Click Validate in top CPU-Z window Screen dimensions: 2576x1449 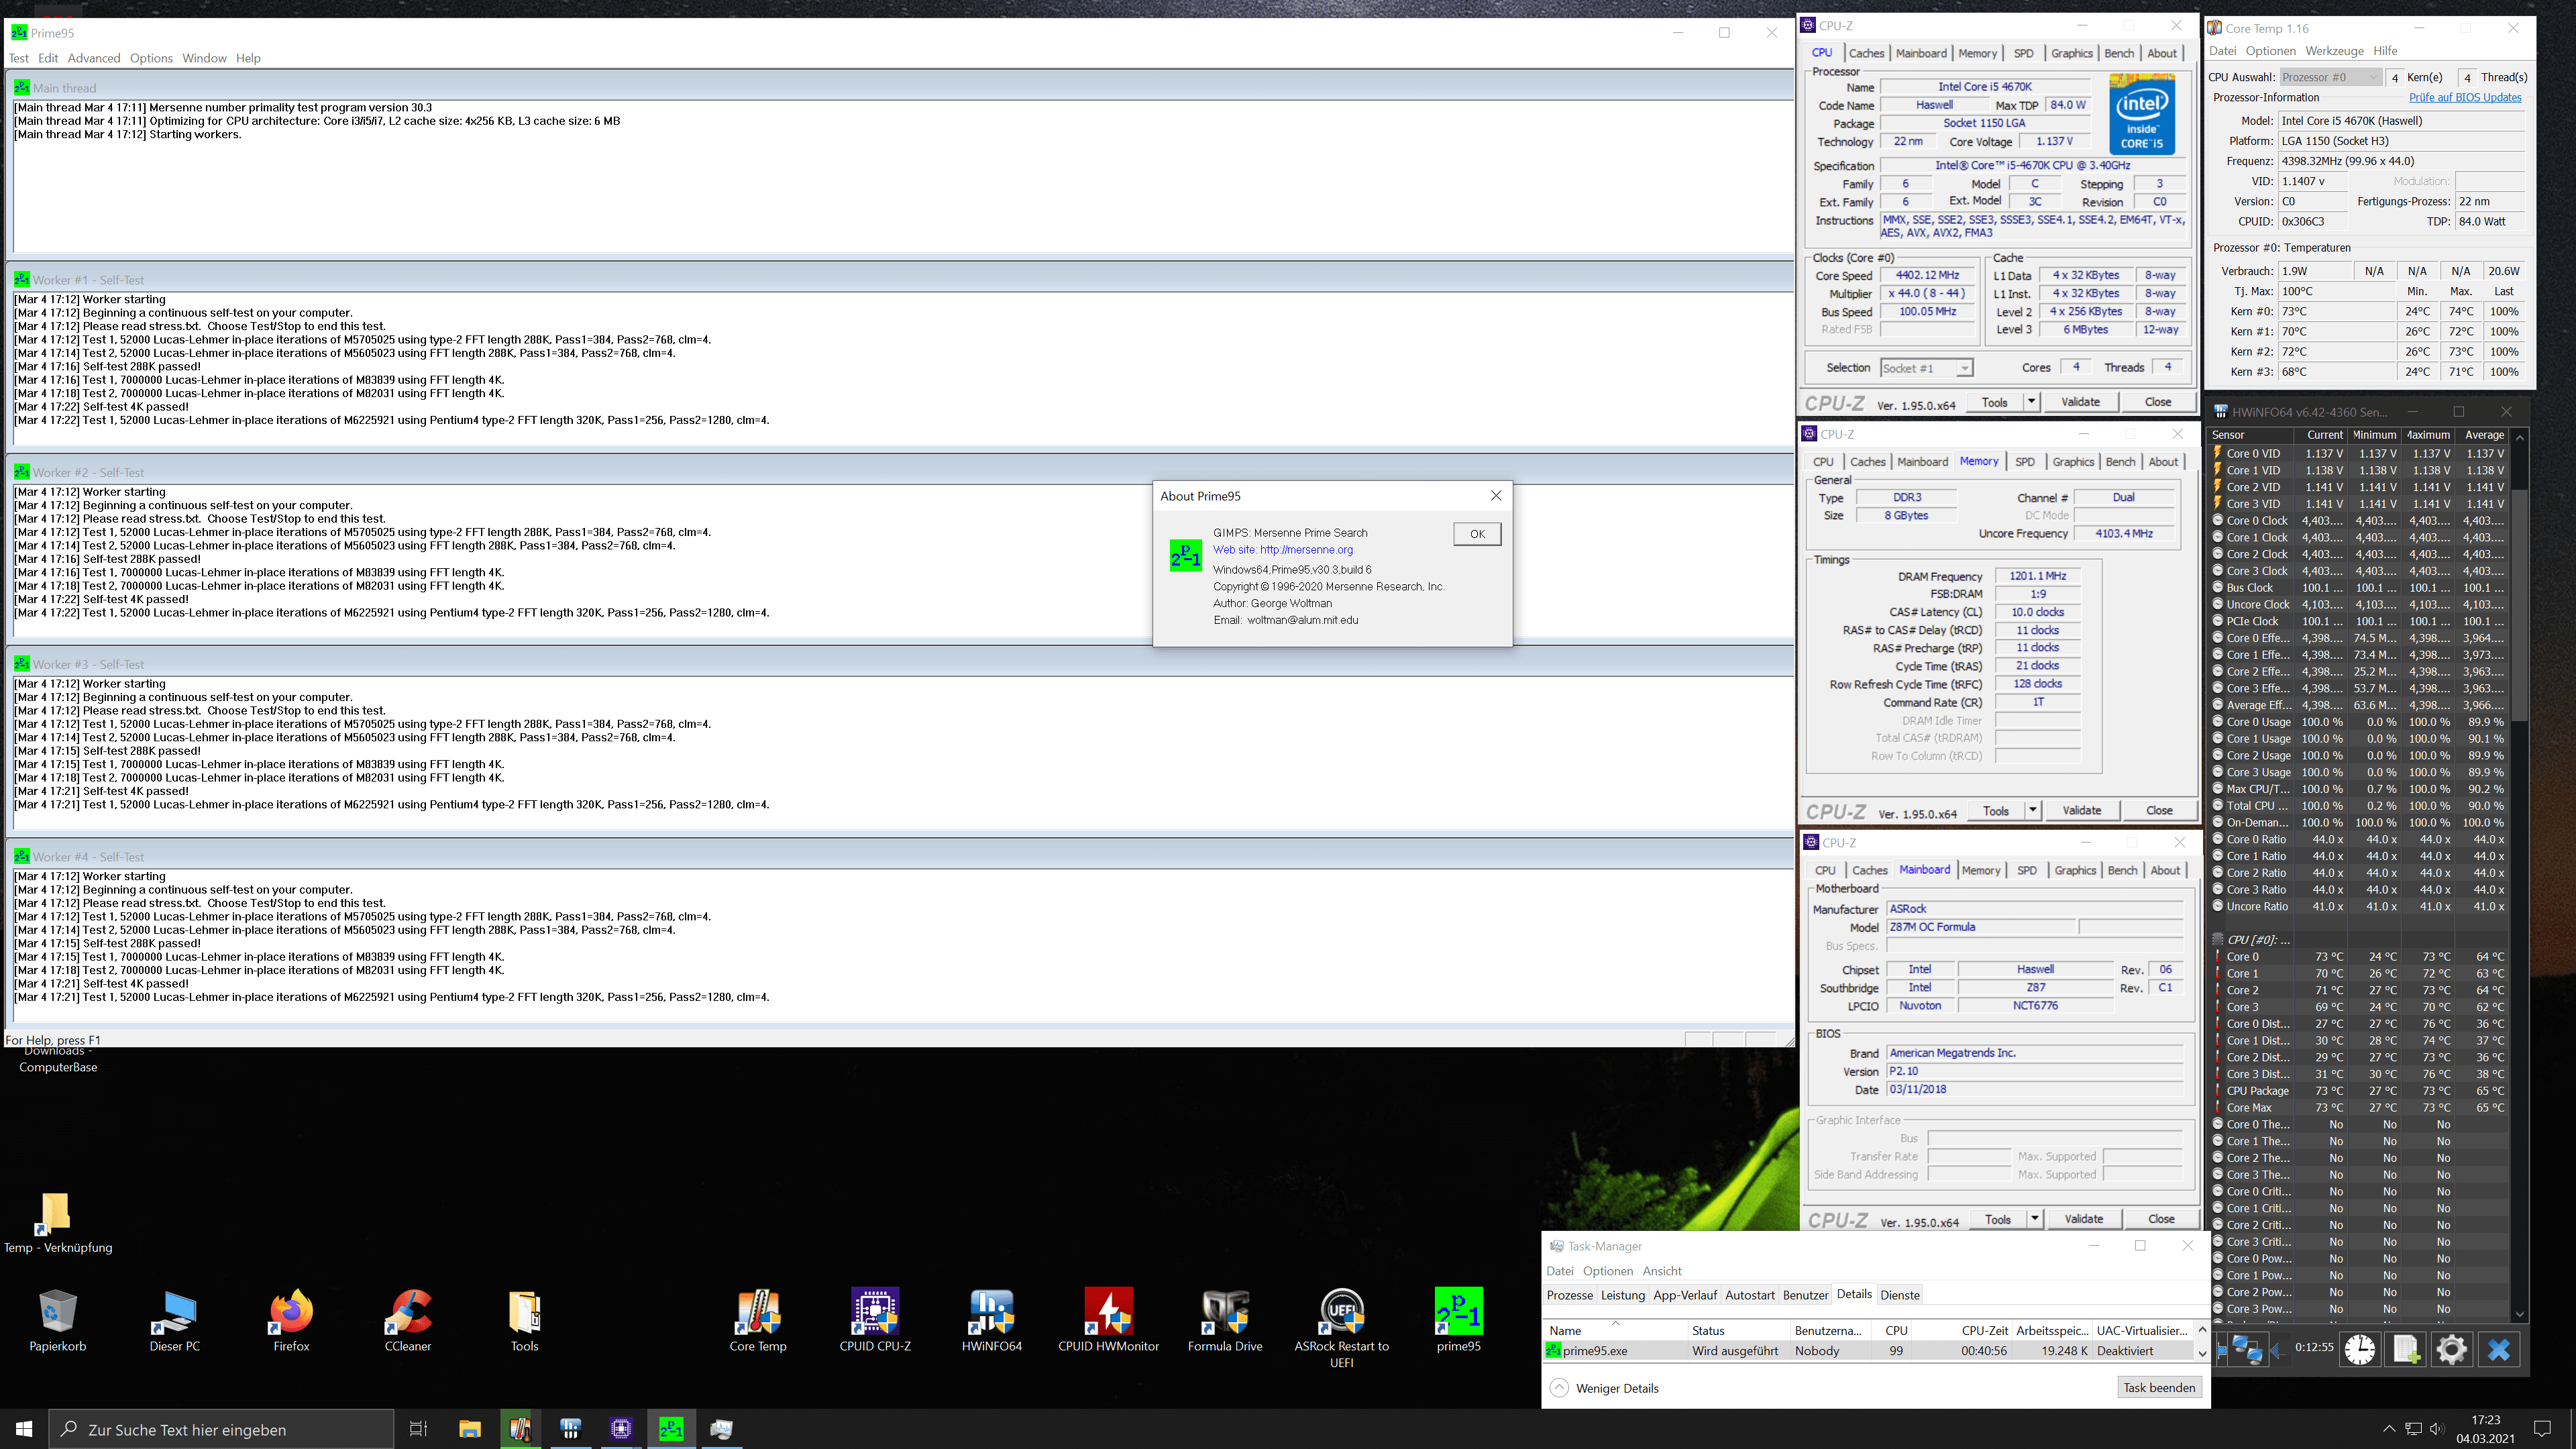[x=2080, y=402]
